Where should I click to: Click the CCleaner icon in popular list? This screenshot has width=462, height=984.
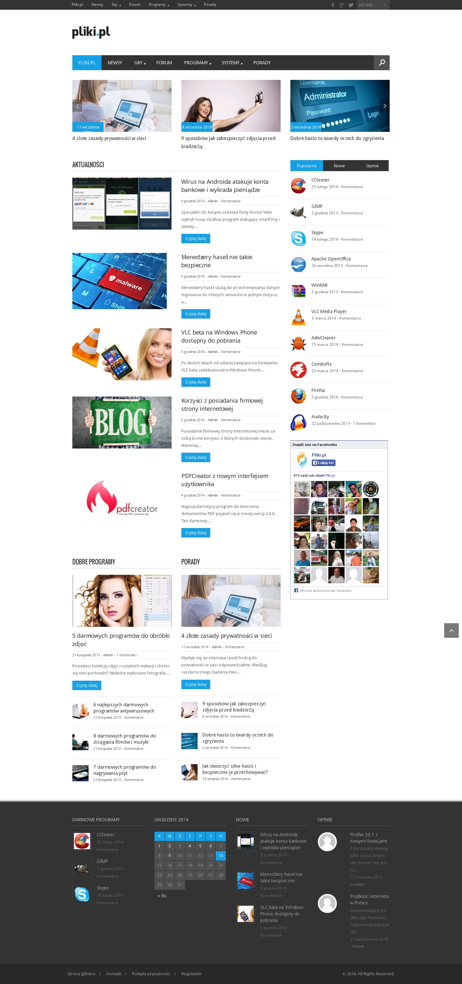[x=298, y=186]
